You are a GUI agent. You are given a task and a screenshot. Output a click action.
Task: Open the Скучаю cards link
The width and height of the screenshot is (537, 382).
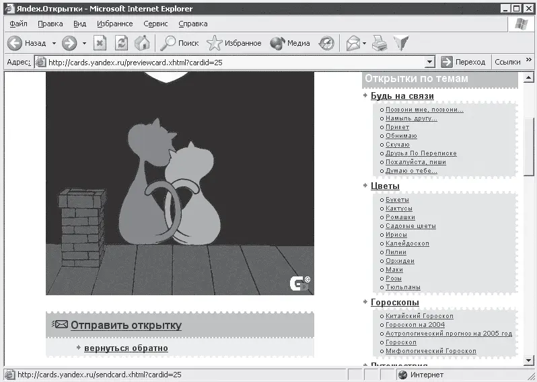click(398, 145)
